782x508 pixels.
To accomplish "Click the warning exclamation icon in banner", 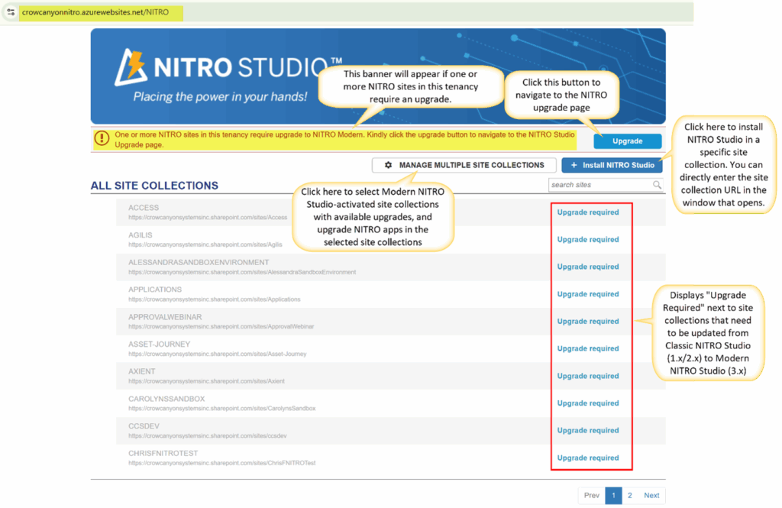I will tap(102, 139).
